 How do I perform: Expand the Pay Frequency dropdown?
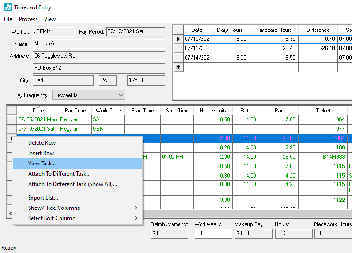tap(121, 95)
